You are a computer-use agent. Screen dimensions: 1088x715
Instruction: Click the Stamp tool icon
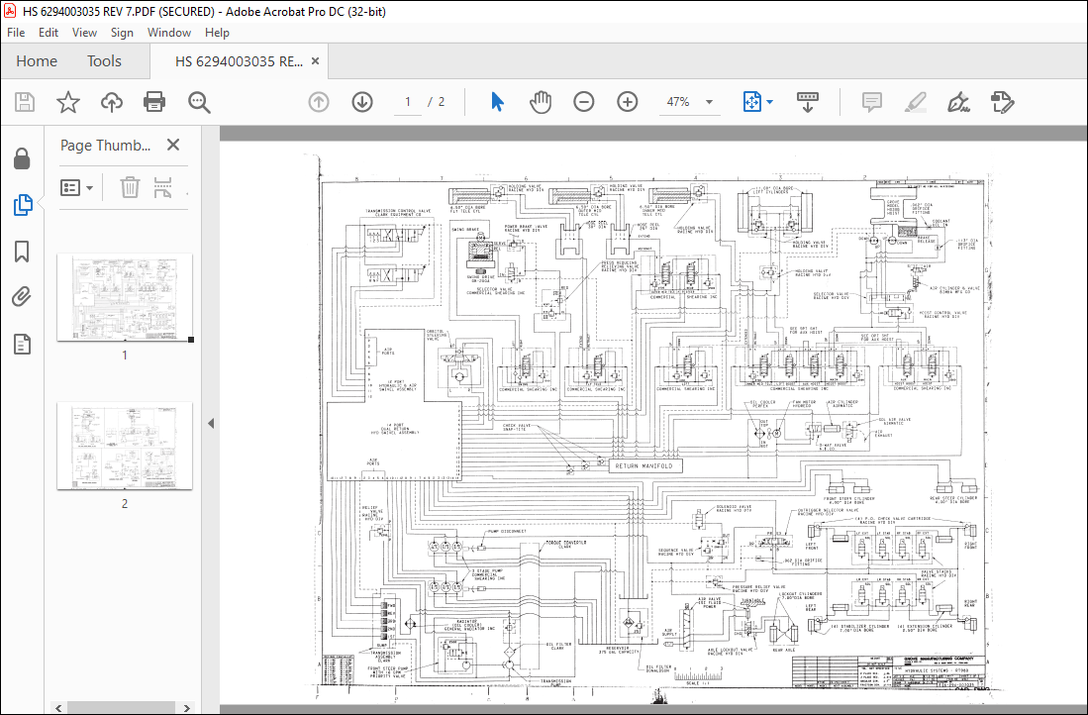(x=1003, y=102)
